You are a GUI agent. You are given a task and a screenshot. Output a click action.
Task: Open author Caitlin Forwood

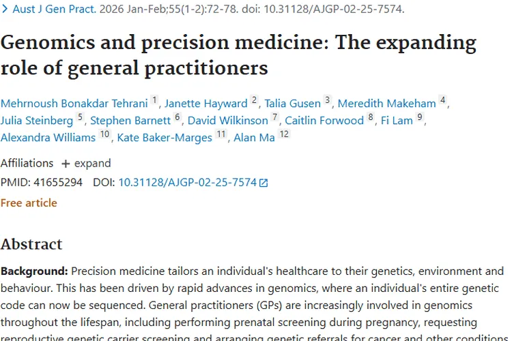pyautogui.click(x=324, y=121)
